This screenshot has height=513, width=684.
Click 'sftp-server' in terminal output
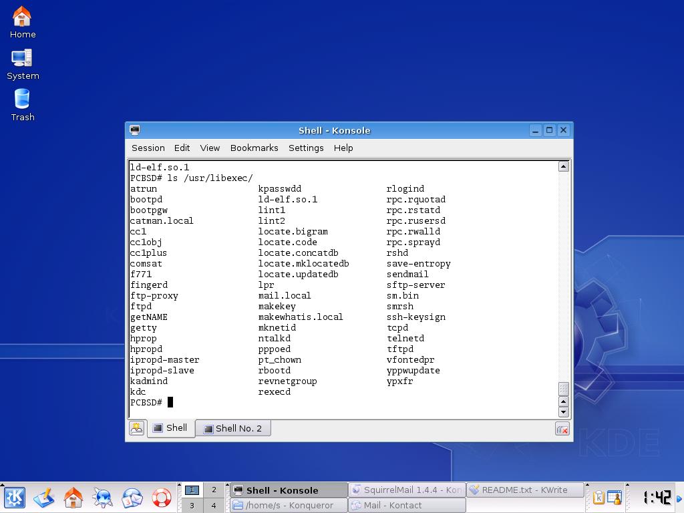pyautogui.click(x=415, y=285)
